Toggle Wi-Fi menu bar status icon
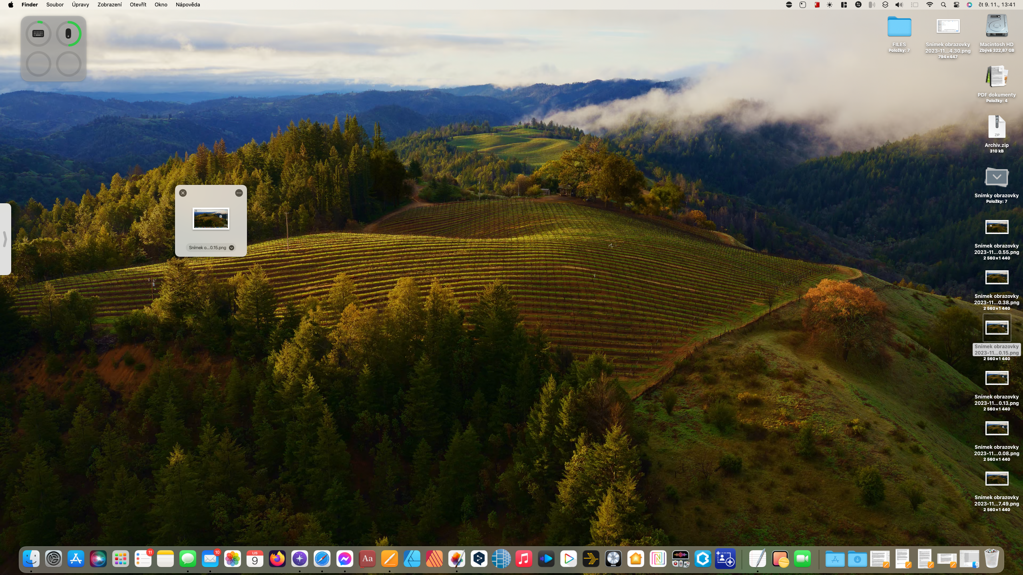This screenshot has width=1023, height=575. [929, 5]
